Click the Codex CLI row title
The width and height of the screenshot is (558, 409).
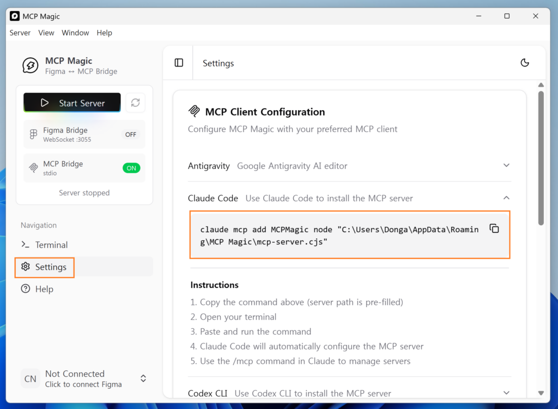[x=208, y=393]
